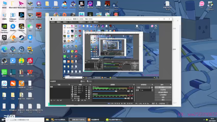This screenshot has height=122, width=217.
Task: Open transition properties gear beside 淡出
Action: tap(152, 87)
